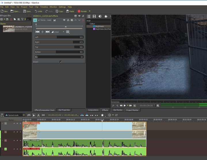Click the Save button
Screen dimensions: 207x160
pos(27,11)
